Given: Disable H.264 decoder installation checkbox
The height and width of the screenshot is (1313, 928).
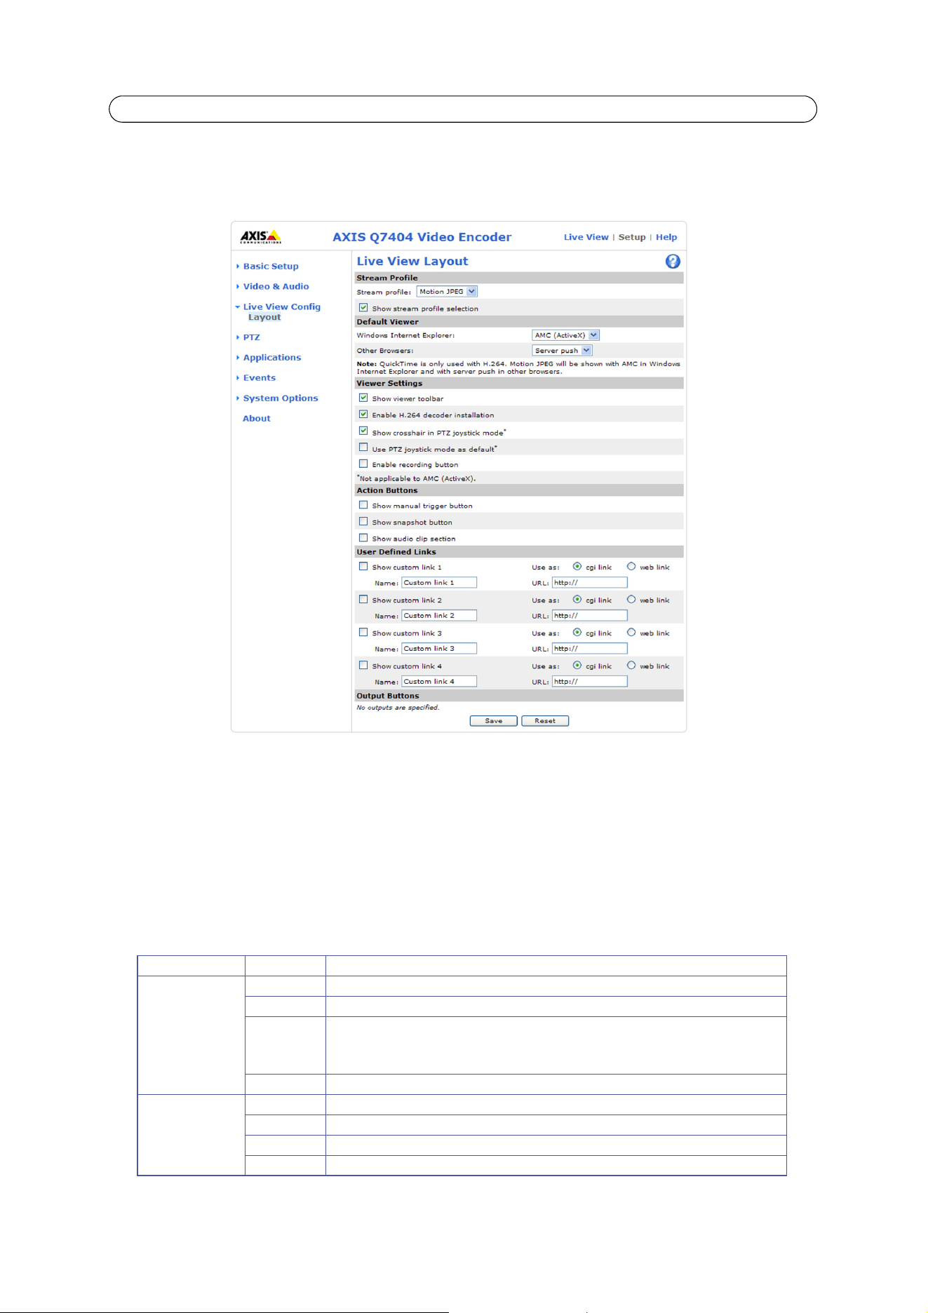Looking at the screenshot, I should 363,415.
